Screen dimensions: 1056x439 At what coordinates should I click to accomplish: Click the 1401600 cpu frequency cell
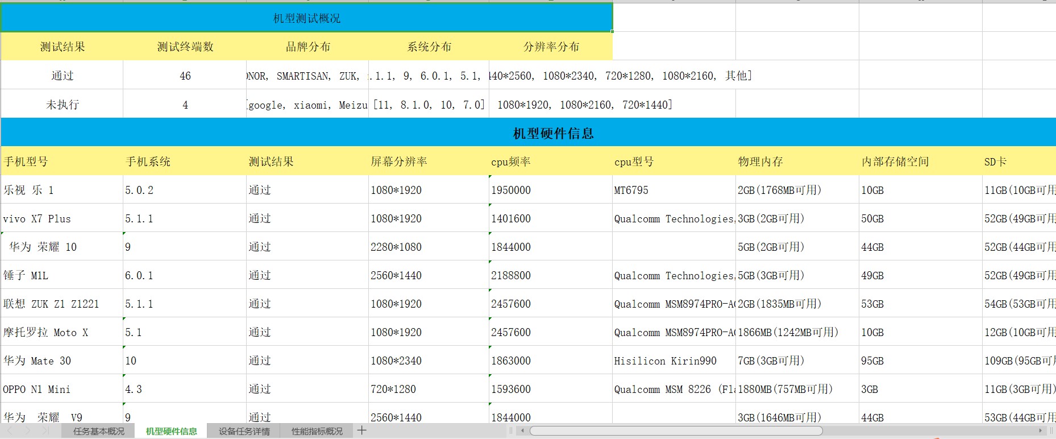click(x=551, y=218)
